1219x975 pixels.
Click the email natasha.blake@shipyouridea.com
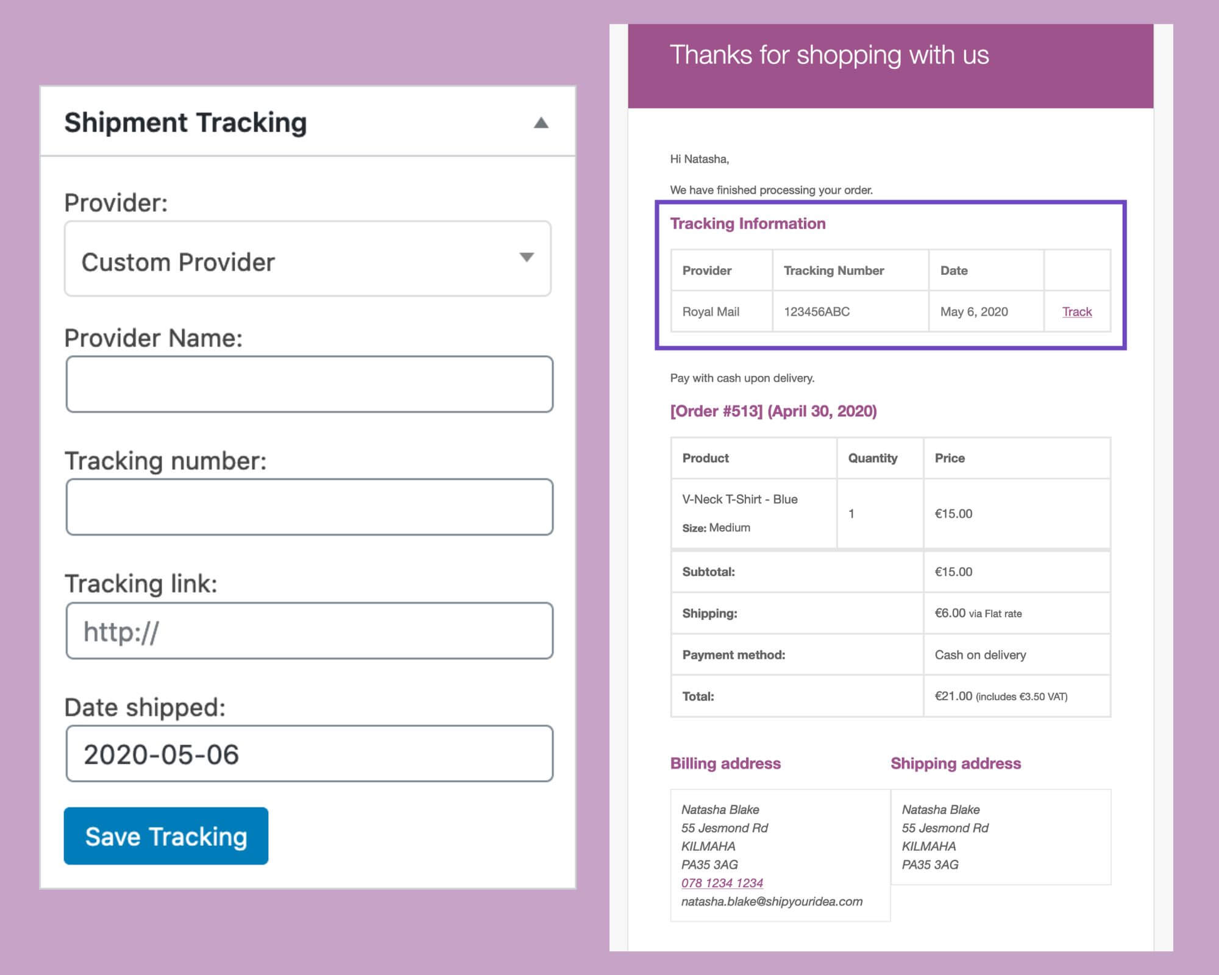pyautogui.click(x=772, y=901)
